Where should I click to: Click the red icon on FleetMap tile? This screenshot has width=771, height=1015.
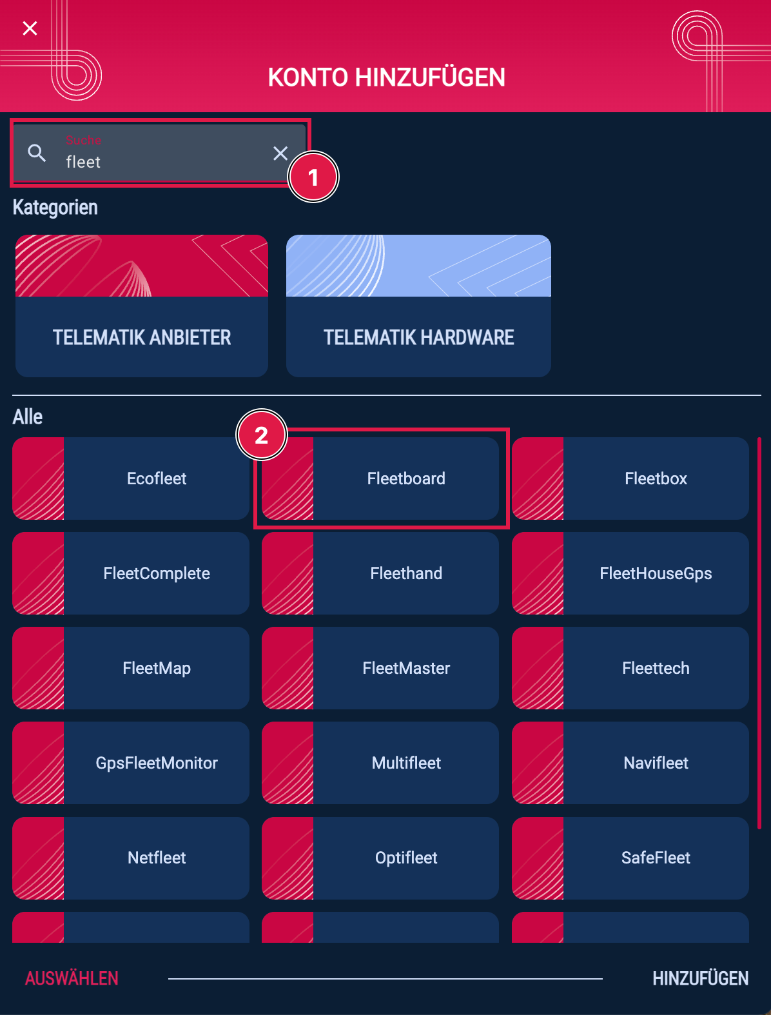(38, 668)
